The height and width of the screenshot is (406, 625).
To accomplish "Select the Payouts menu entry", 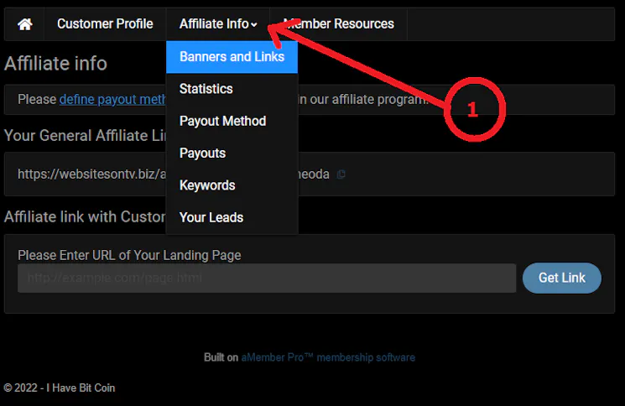I will 202,153.
